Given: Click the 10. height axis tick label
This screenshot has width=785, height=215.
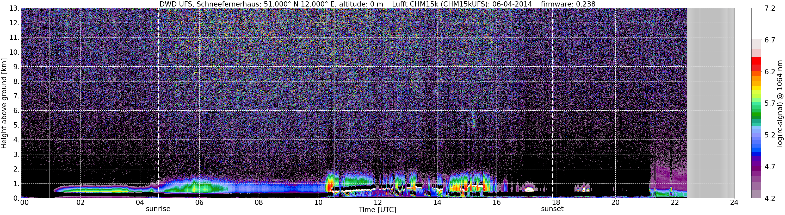Looking at the screenshot, I should 14,52.
